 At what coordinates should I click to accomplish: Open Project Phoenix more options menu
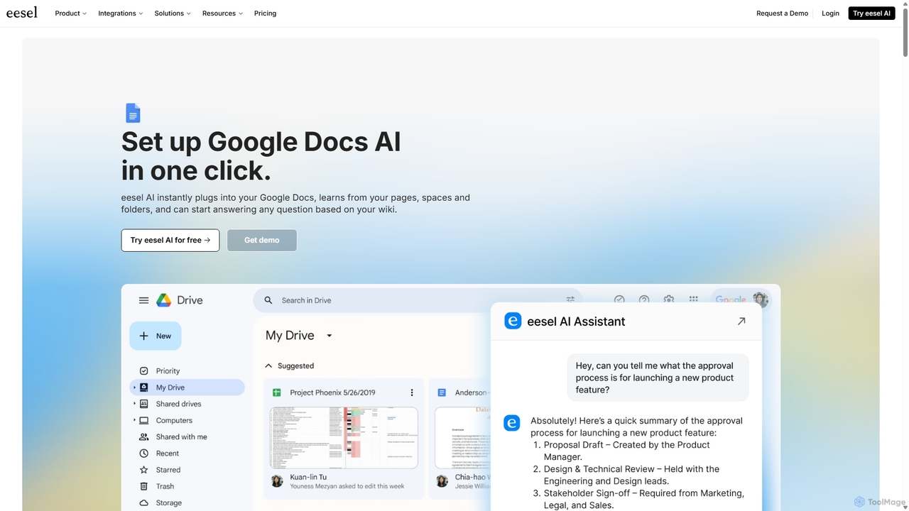click(x=412, y=392)
